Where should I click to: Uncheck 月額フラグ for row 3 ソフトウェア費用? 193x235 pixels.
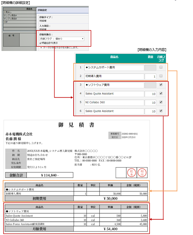[161, 85]
